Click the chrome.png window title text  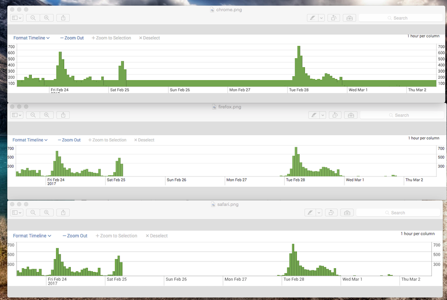click(229, 10)
